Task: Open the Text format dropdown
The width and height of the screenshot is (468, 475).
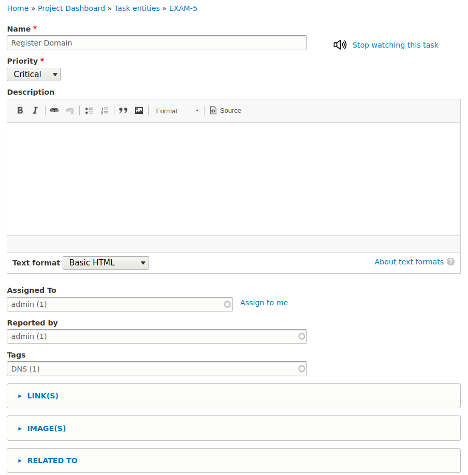Action: pos(106,263)
